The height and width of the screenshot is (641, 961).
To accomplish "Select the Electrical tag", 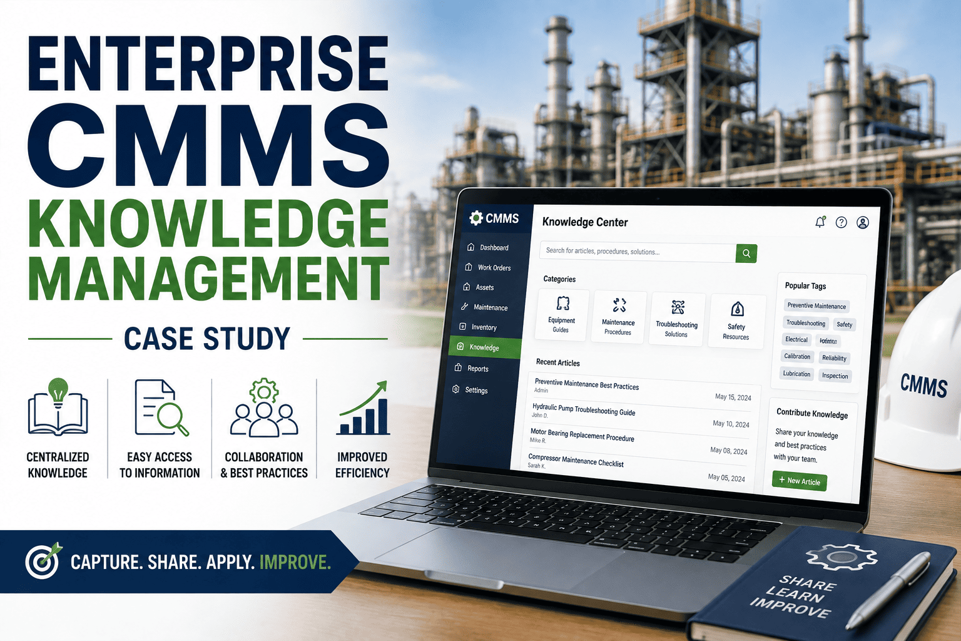I will [796, 339].
